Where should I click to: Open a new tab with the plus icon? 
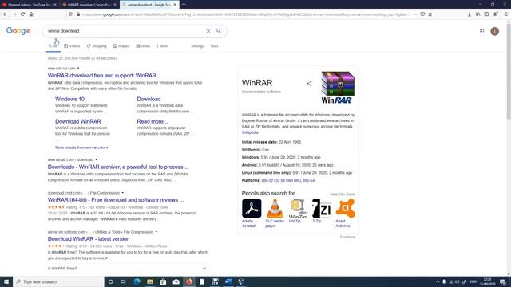click(x=184, y=5)
